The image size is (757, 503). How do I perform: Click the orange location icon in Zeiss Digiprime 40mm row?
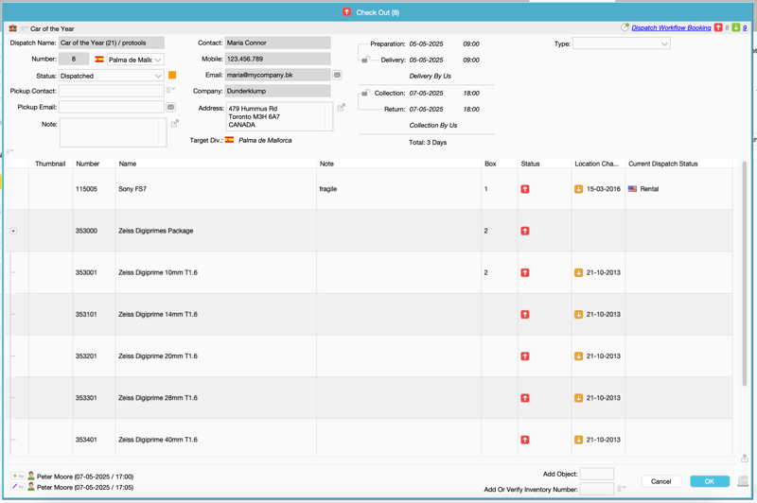pos(578,440)
